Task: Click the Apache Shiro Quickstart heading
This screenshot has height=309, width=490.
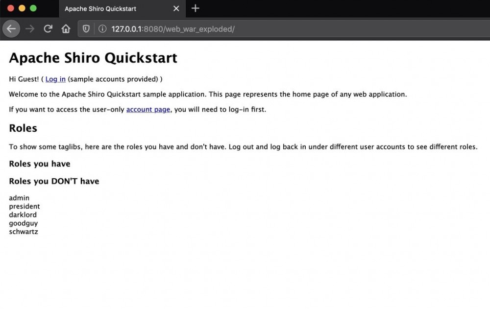Action: coord(93,58)
